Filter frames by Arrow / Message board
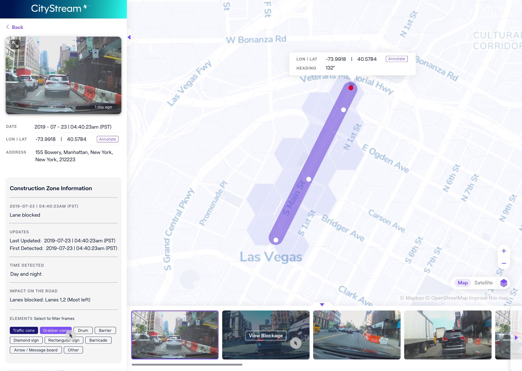 pyautogui.click(x=36, y=350)
